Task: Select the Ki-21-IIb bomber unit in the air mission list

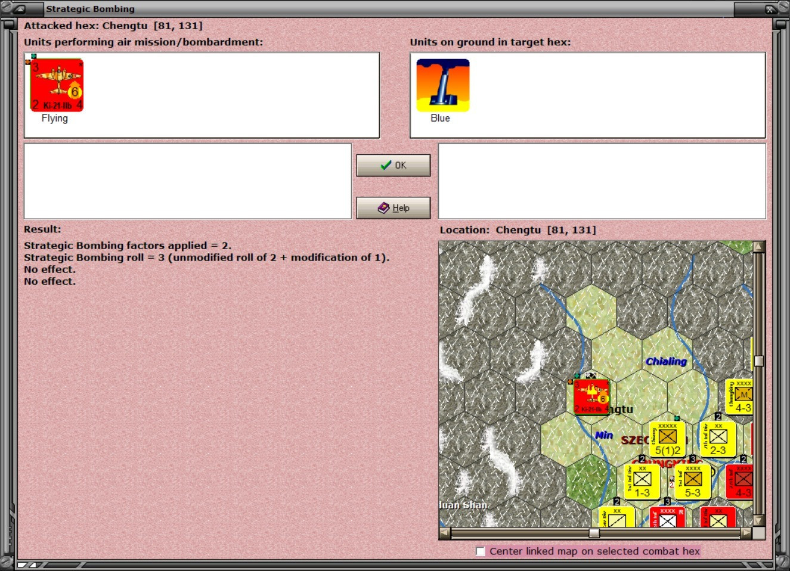Action: [57, 85]
